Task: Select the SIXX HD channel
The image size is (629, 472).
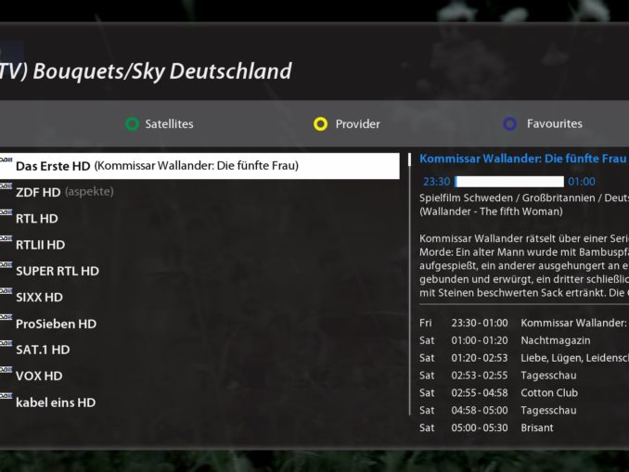Action: point(39,297)
